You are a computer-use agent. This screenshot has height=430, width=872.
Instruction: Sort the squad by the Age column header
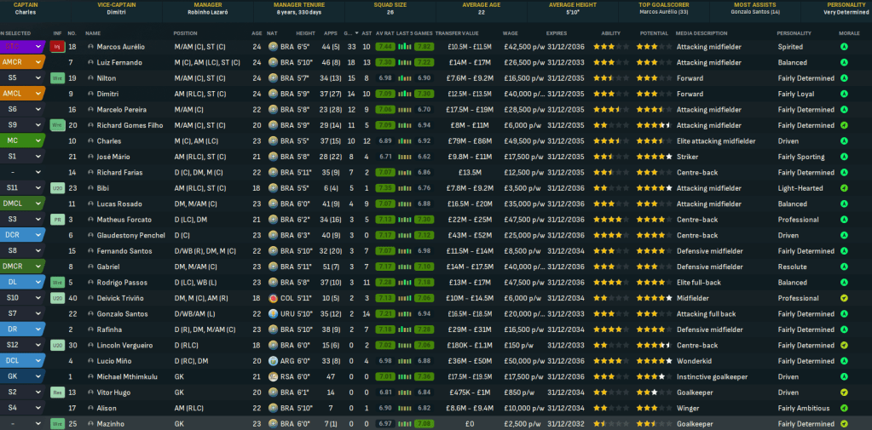(x=257, y=32)
